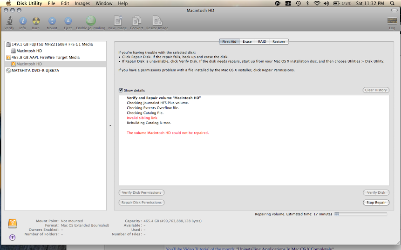Click the purple help question mark button
Viewport: 401px width, 250px height.
[x=12, y=237]
